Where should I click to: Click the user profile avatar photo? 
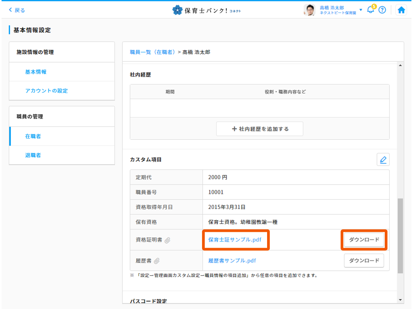[309, 10]
